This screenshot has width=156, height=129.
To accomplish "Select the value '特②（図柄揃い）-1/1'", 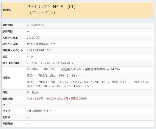I will (41, 44).
